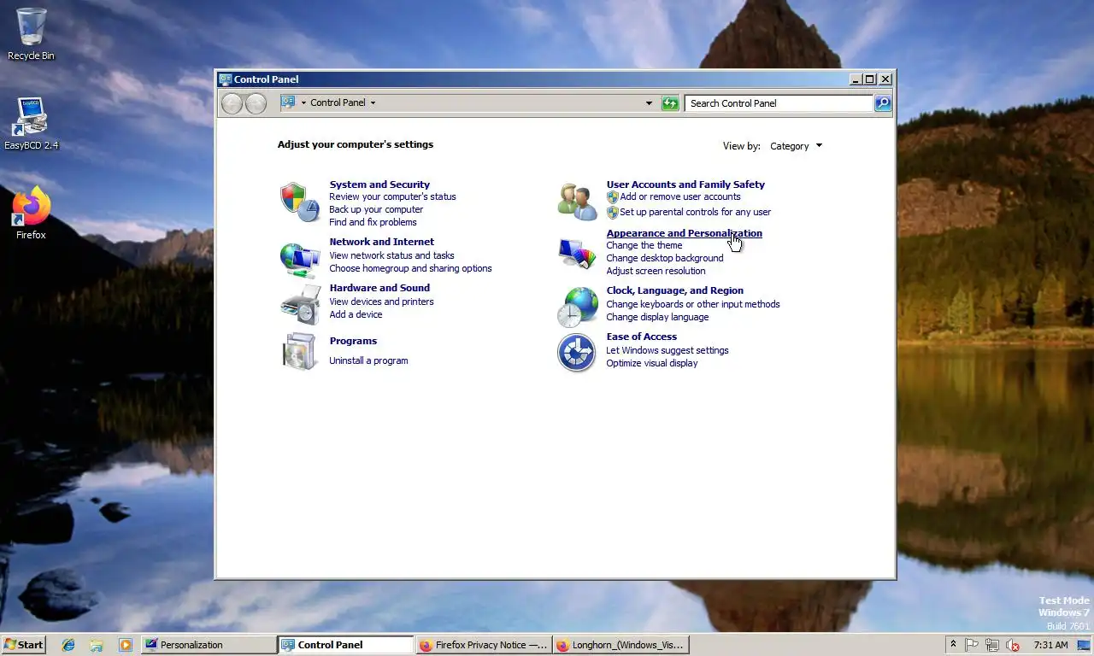Click Review your computer's status
Viewport: 1094px width, 656px height.
pyautogui.click(x=392, y=196)
